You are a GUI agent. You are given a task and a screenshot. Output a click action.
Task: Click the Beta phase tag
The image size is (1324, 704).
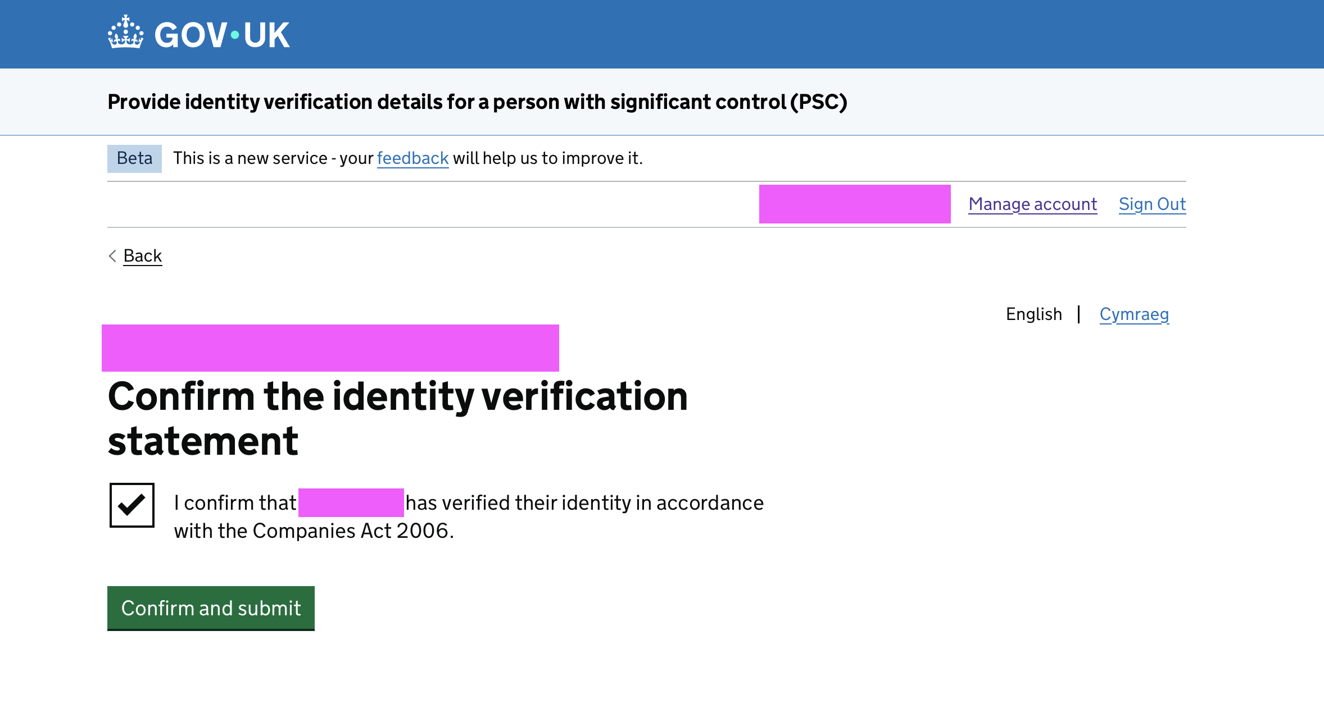click(x=134, y=158)
